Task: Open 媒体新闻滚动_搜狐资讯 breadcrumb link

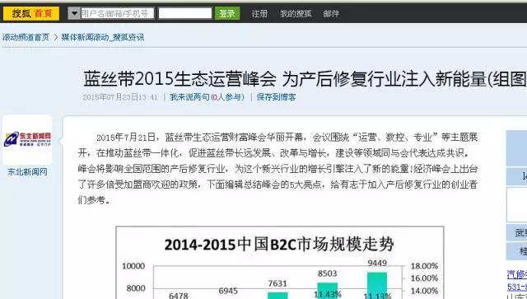Action: point(102,37)
